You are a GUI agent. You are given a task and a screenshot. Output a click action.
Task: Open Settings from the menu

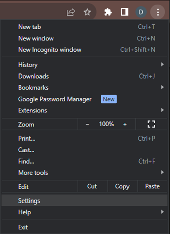click(84, 200)
